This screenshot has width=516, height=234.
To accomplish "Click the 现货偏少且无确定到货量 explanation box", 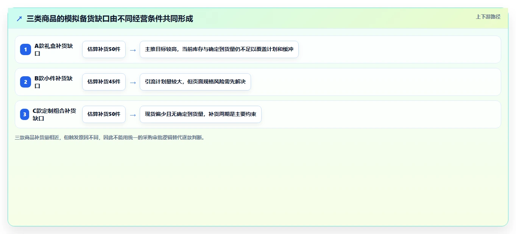I will 201,114.
